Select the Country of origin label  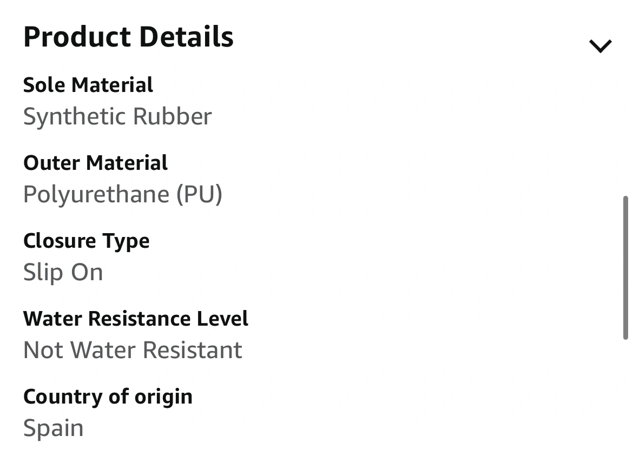[x=108, y=397]
